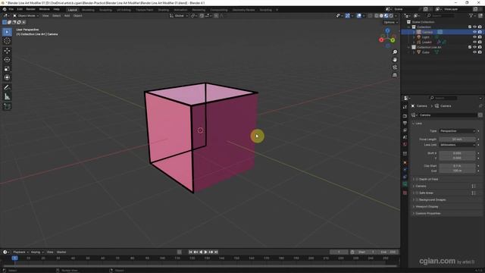Hide the LineArt object in viewport
This screenshot has height=273, width=485.
pos(474,42)
